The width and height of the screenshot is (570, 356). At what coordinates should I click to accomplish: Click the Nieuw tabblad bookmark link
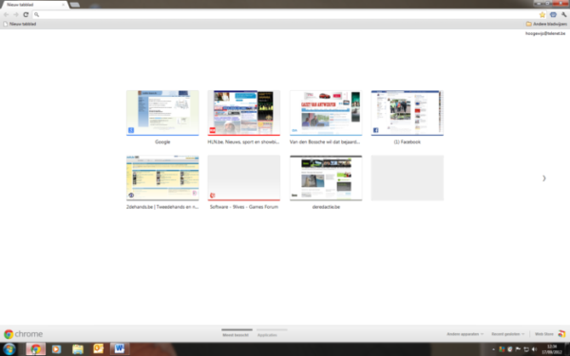click(x=20, y=24)
